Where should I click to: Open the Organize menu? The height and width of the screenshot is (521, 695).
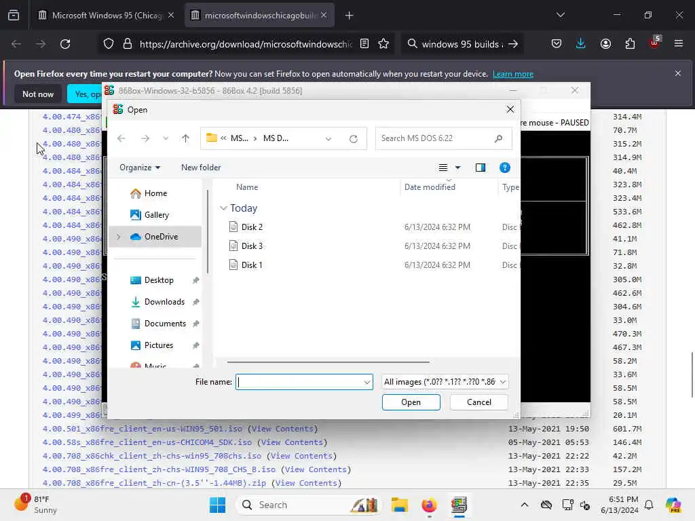tap(140, 168)
